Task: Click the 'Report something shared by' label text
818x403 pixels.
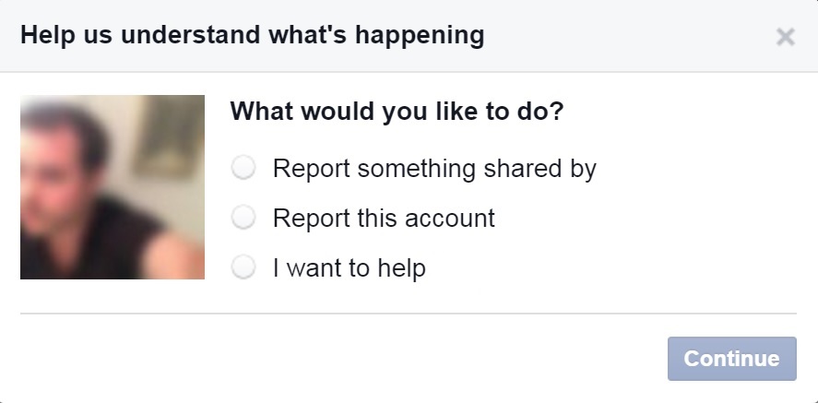Action: point(434,169)
